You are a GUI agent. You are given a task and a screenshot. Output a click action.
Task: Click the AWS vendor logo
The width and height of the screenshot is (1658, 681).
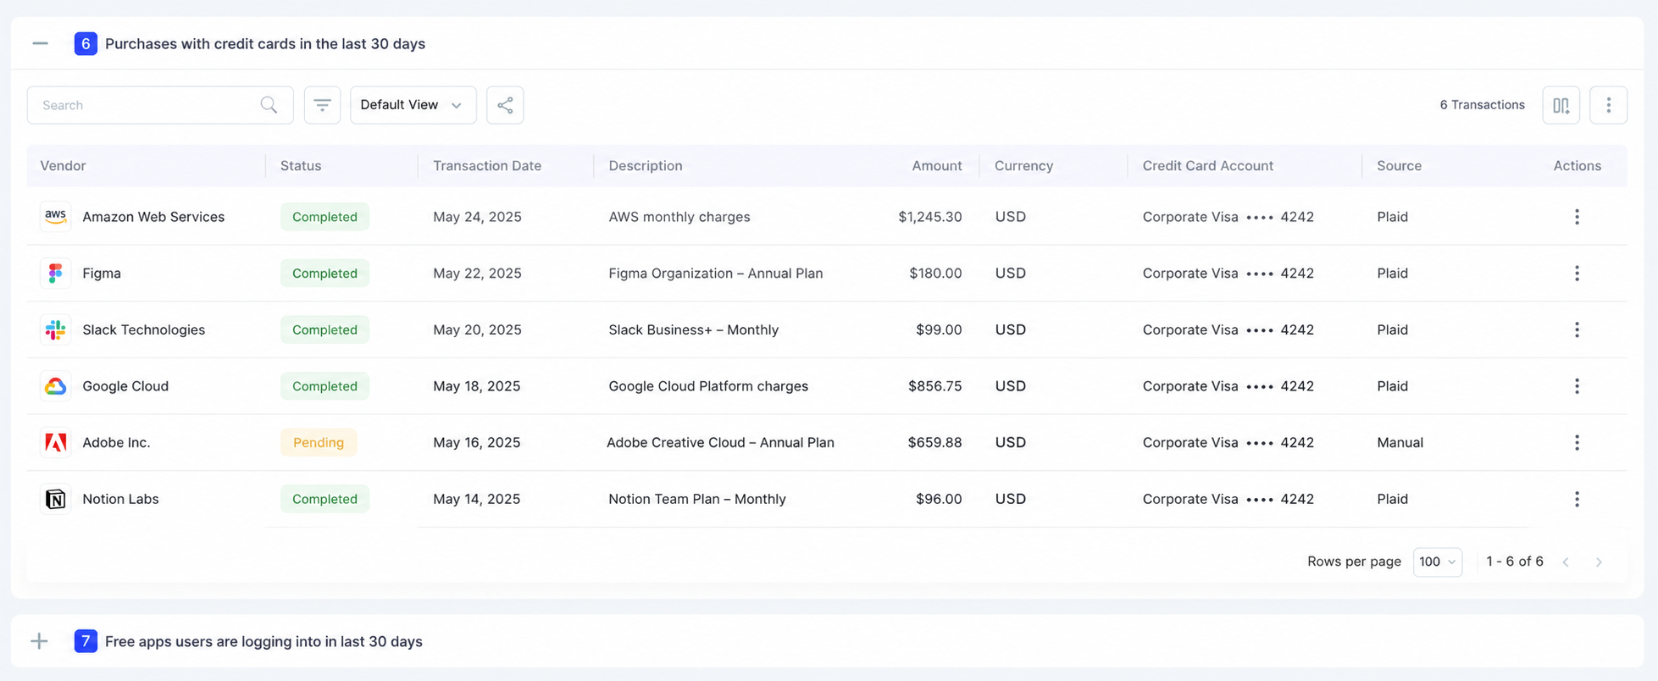coord(56,217)
